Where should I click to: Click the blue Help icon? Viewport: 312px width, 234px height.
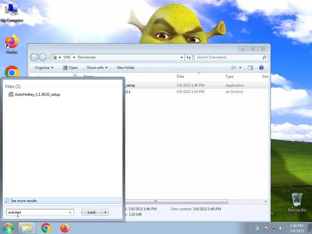[261, 68]
